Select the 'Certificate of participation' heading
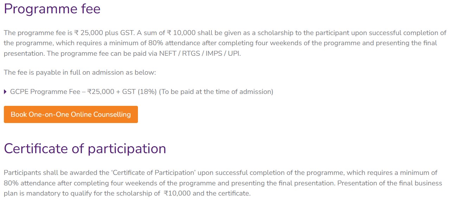The width and height of the screenshot is (449, 218). pyautogui.click(x=85, y=149)
